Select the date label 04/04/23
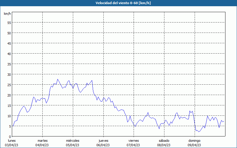The height and width of the screenshot is (148, 237). (42, 145)
